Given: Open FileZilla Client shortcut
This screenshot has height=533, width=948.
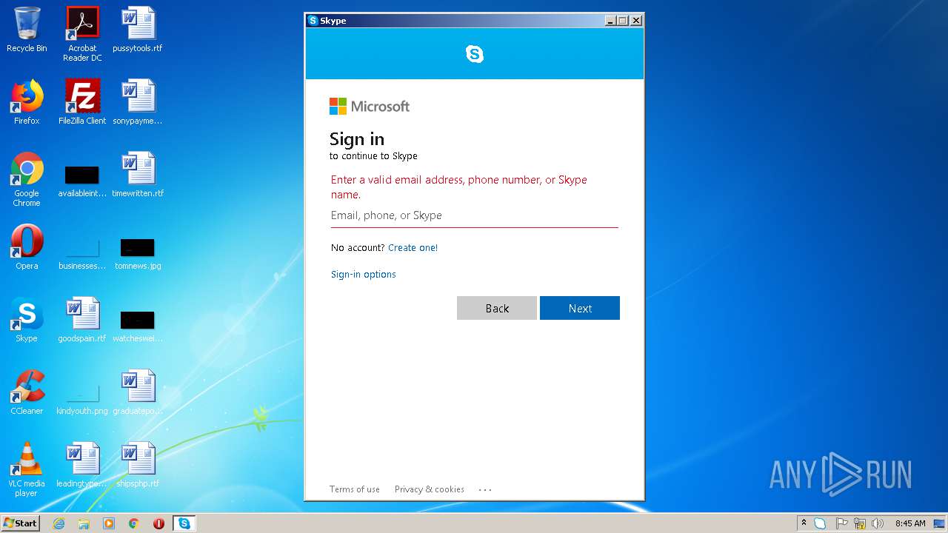Looking at the screenshot, I should pos(82,102).
